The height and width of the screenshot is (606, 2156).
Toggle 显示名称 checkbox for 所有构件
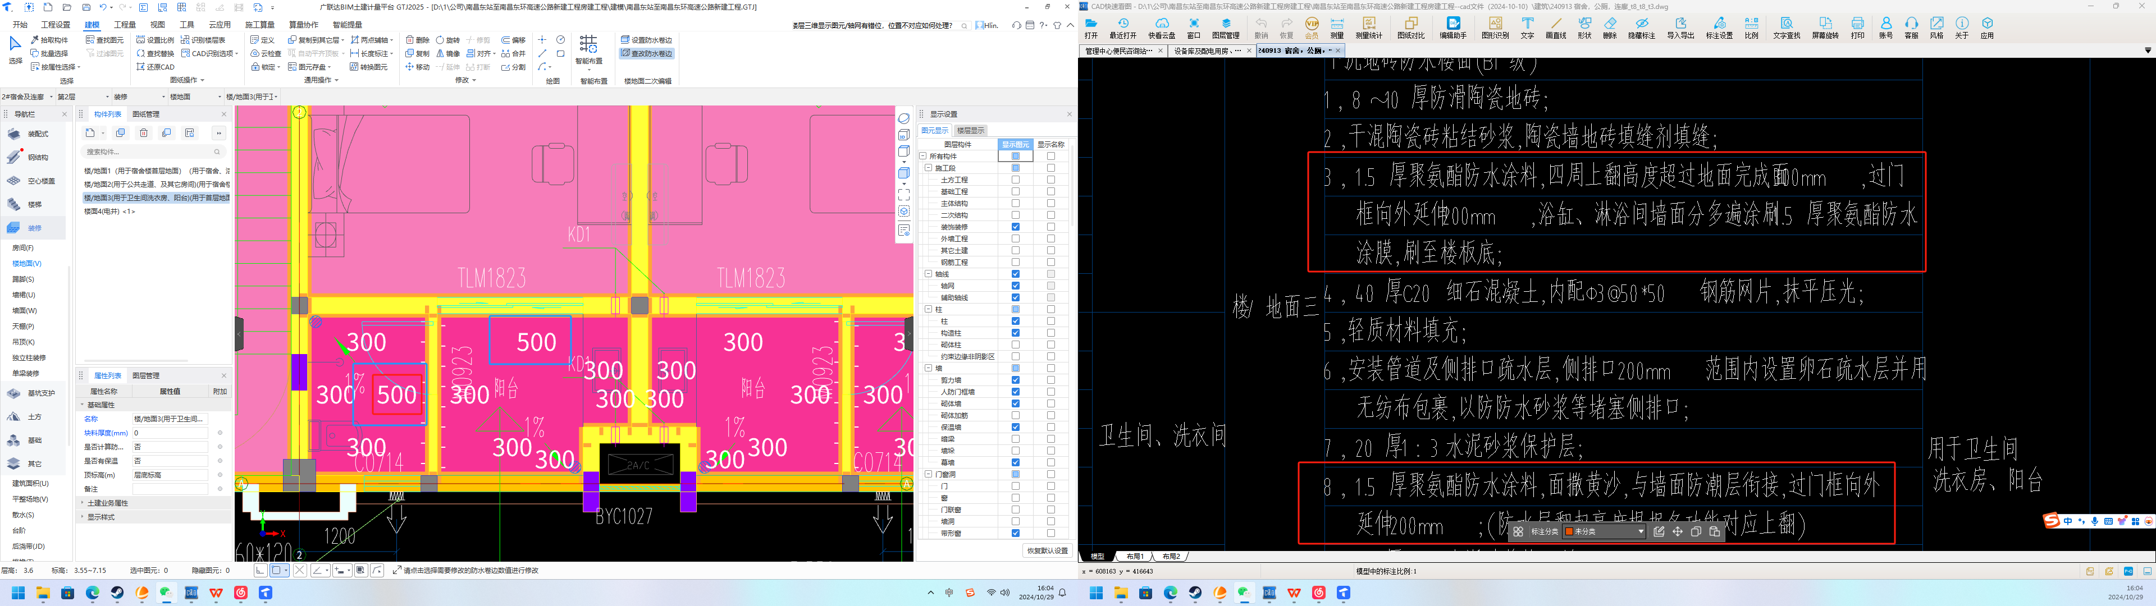point(1050,155)
